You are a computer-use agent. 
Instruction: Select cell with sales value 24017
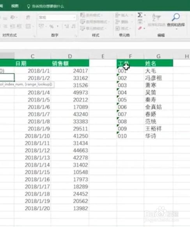[x=70, y=71]
